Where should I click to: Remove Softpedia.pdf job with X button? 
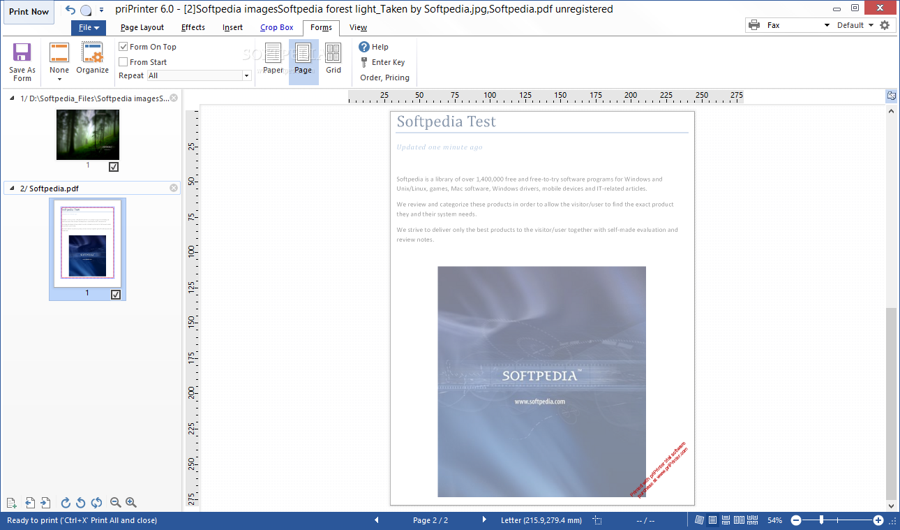click(x=174, y=188)
